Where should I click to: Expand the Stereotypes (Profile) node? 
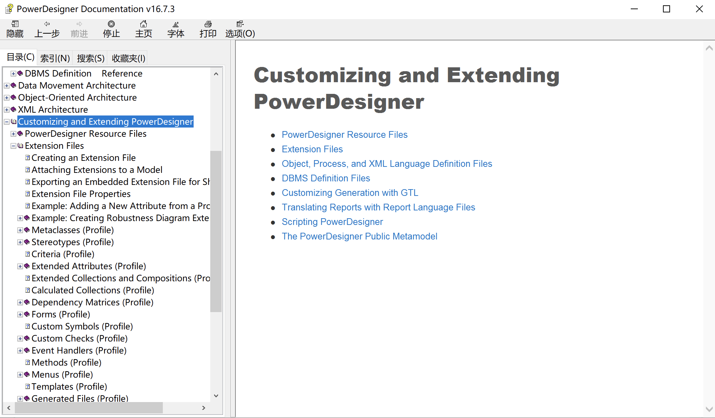pyautogui.click(x=20, y=242)
